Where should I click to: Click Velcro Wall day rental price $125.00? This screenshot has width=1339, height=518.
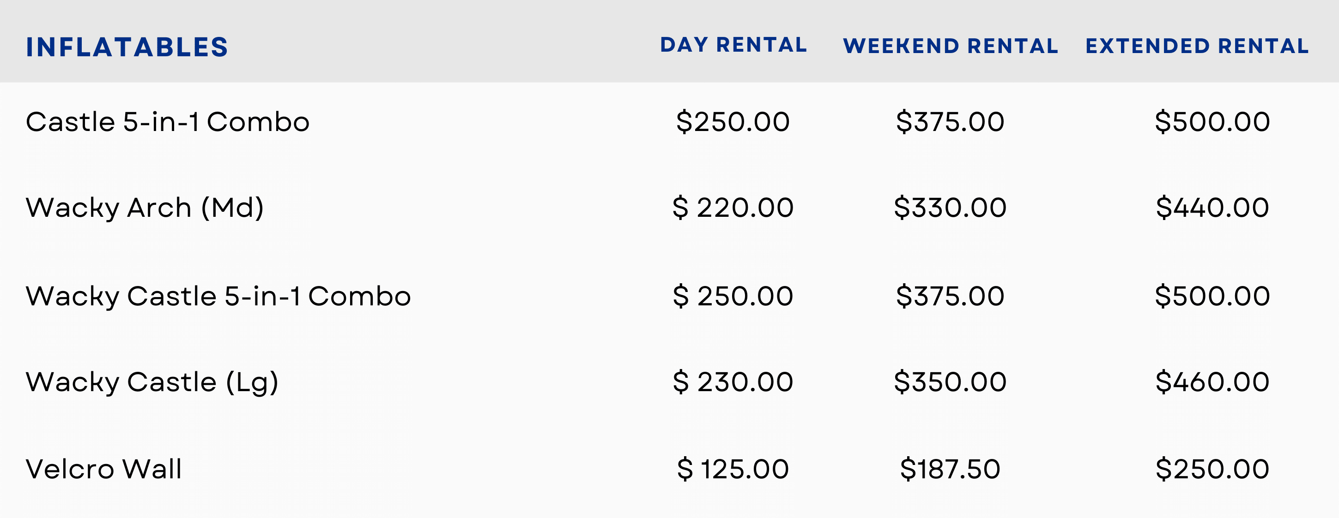point(733,469)
